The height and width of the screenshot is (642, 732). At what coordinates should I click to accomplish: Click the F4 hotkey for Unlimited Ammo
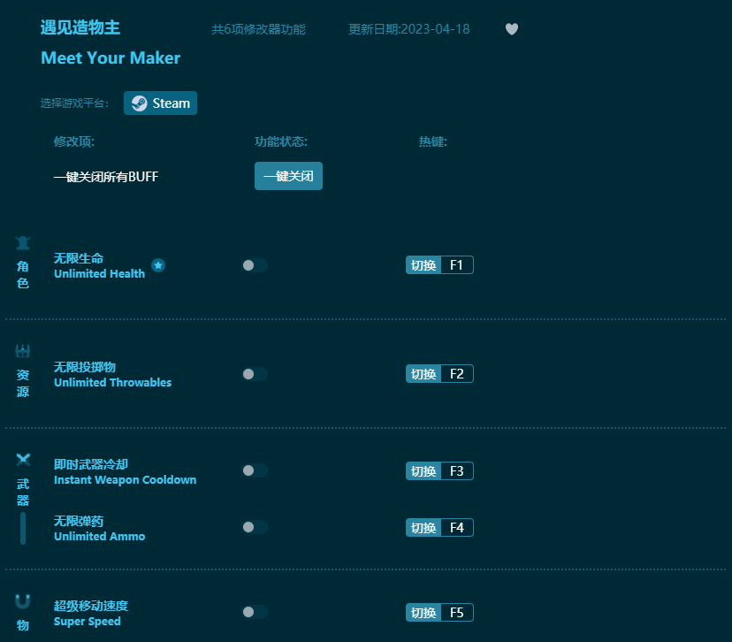click(439, 527)
